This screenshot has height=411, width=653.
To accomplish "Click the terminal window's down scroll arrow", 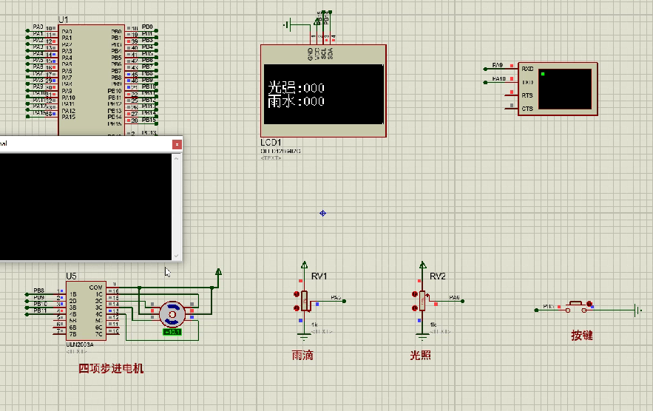I will click(177, 255).
